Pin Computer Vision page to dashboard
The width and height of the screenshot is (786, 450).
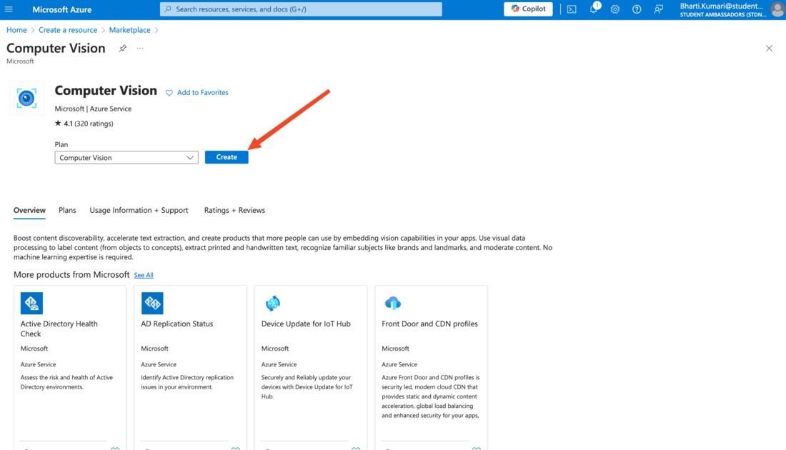(122, 48)
